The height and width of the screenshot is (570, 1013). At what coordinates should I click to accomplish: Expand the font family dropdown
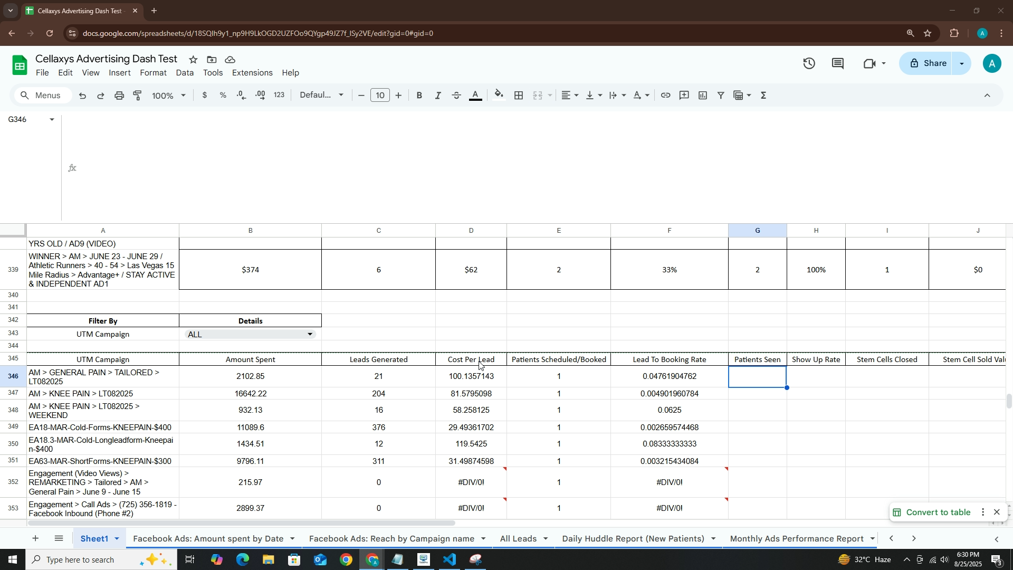[x=322, y=96]
